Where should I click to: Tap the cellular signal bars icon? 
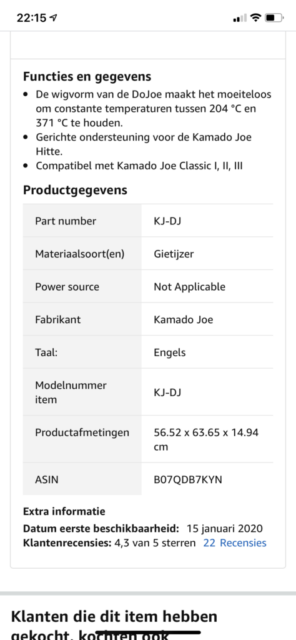point(240,18)
